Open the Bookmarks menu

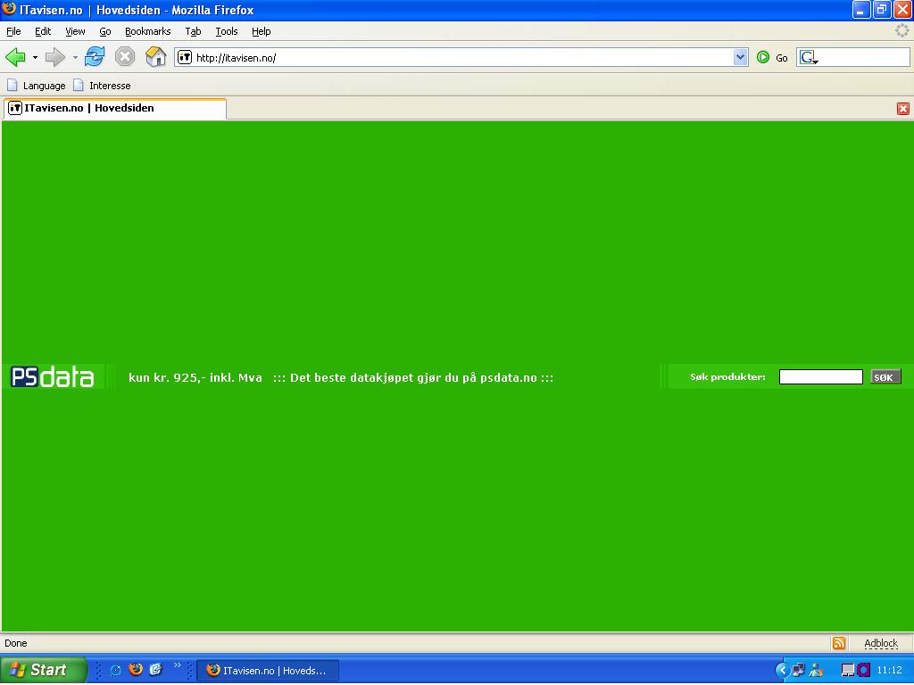(148, 31)
